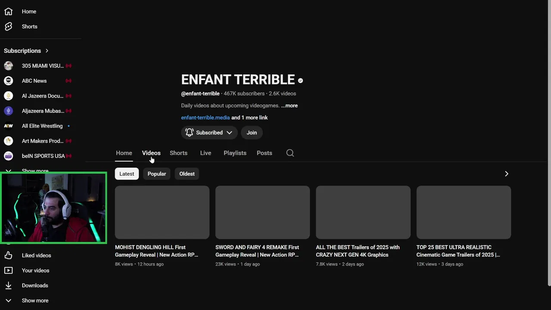
Task: Switch to the Videos tab
Action: click(x=151, y=153)
